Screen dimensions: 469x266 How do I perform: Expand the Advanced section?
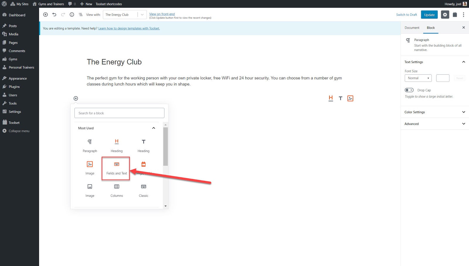(x=435, y=124)
